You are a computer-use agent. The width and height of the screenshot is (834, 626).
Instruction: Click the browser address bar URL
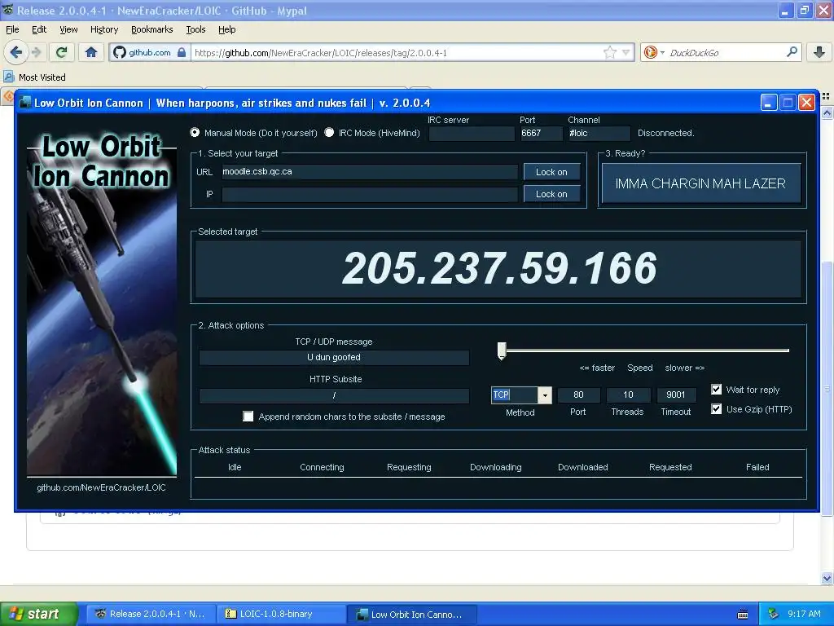pyautogui.click(x=397, y=53)
